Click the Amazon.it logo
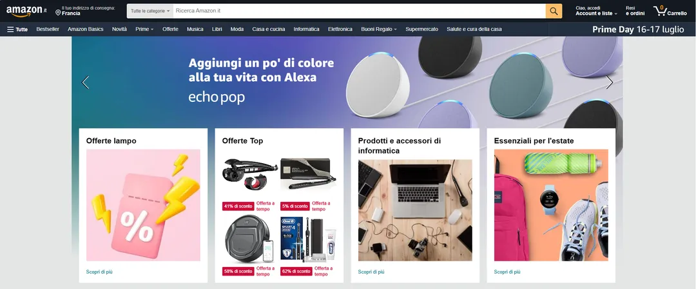Image resolution: width=696 pixels, height=289 pixels. coord(26,11)
